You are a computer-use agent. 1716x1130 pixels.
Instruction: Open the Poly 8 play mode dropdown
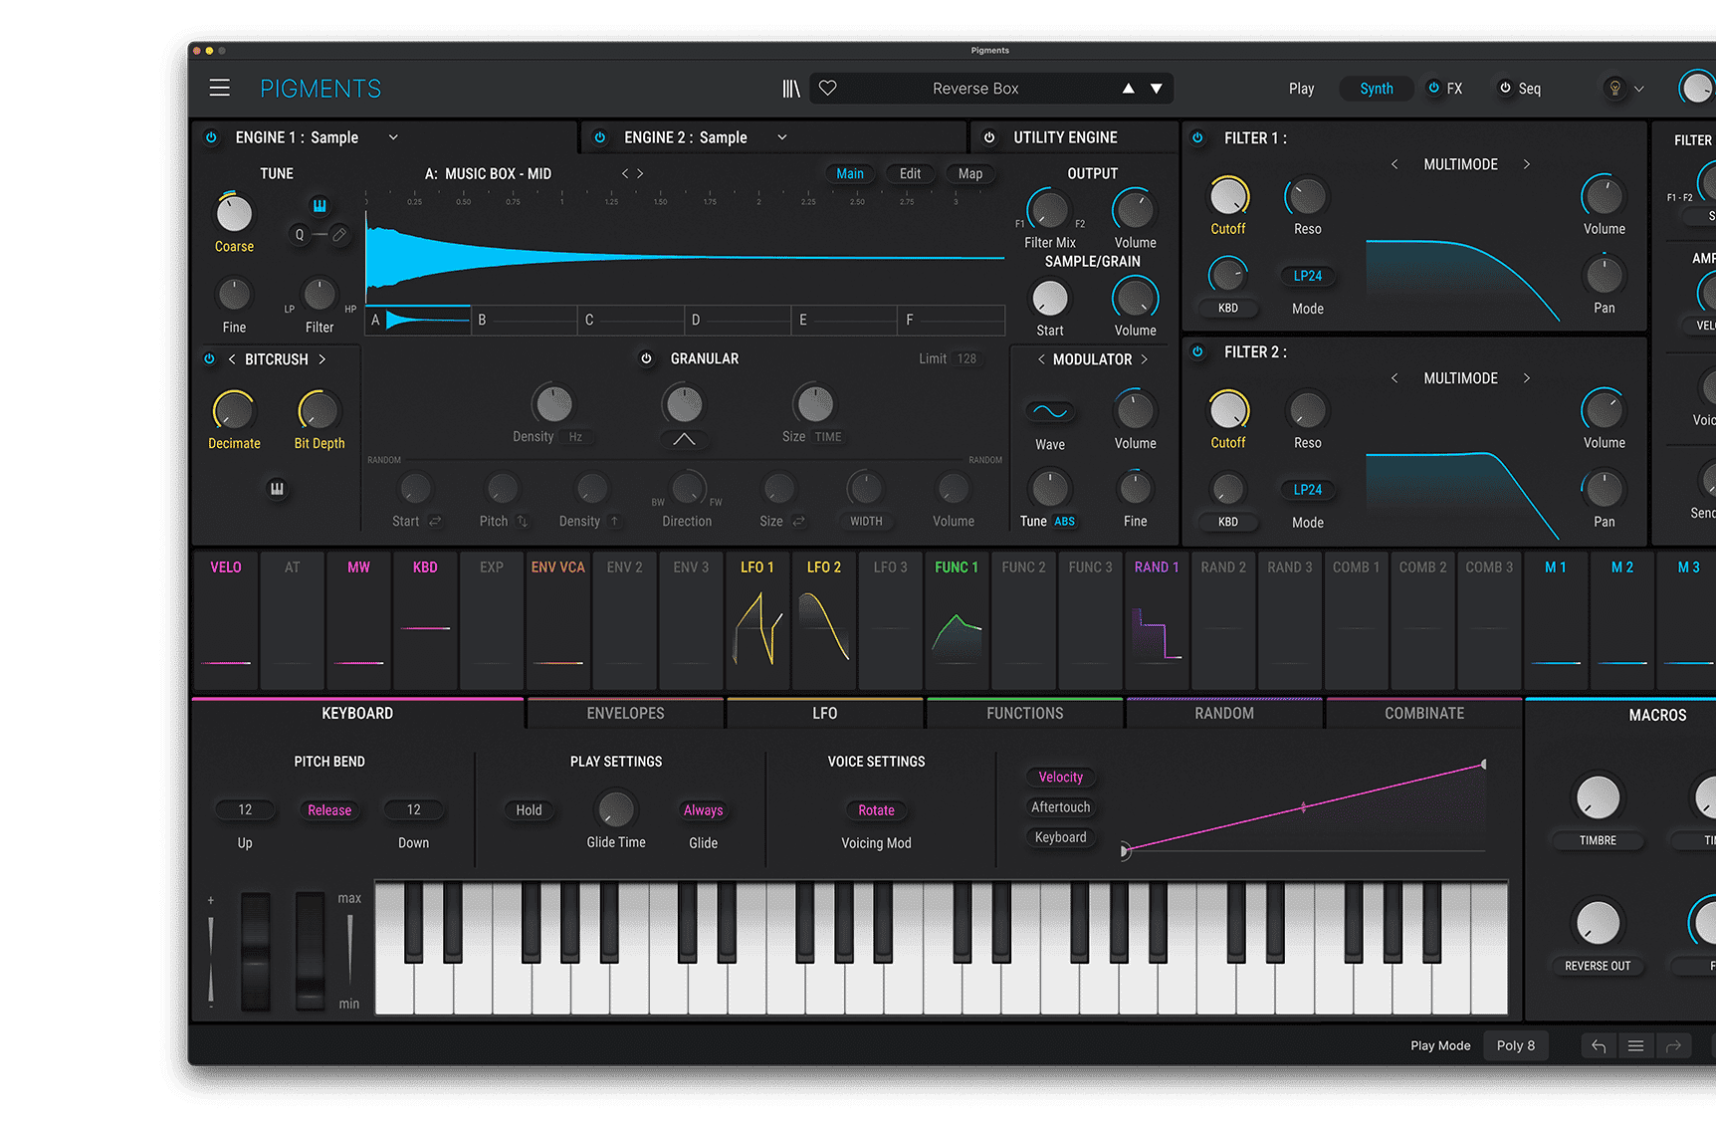tap(1515, 1045)
